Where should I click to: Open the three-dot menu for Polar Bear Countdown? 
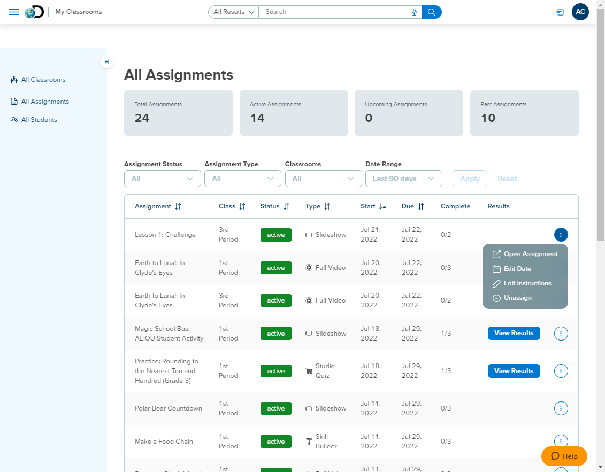coord(561,408)
